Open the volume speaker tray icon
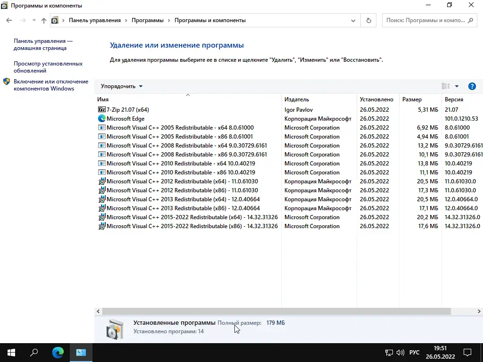The image size is (483, 362). [400, 353]
